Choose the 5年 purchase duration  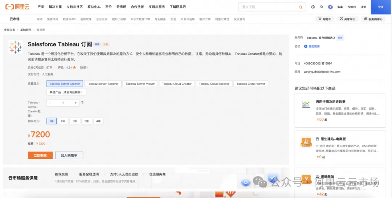coord(86,121)
